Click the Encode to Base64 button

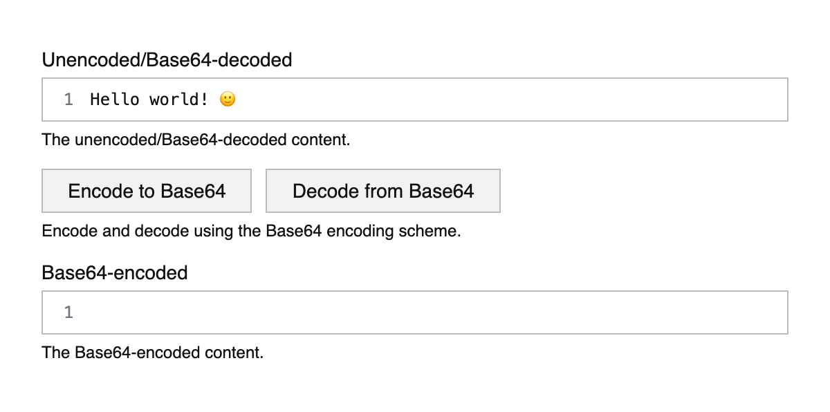coord(146,191)
